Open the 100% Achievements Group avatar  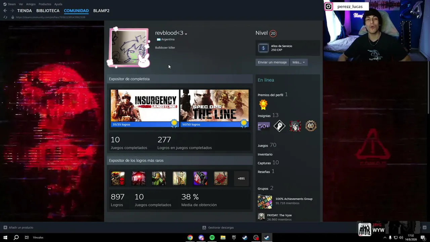pos(265,202)
